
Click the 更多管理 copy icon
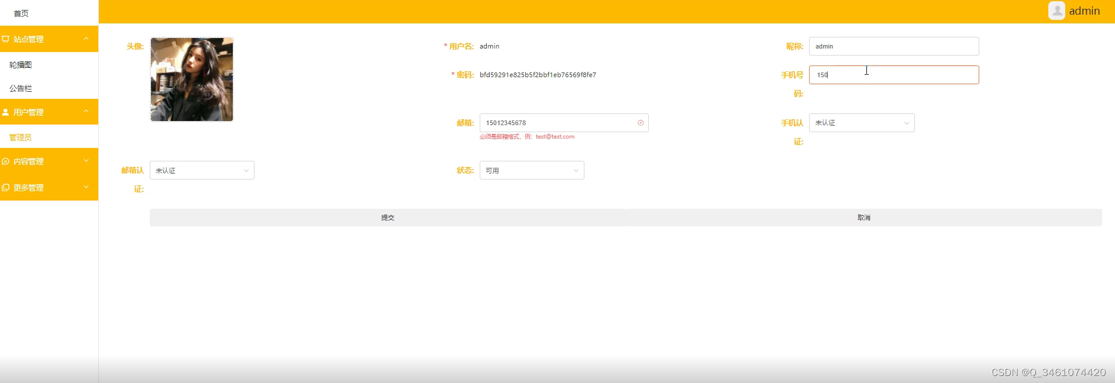pyautogui.click(x=5, y=188)
